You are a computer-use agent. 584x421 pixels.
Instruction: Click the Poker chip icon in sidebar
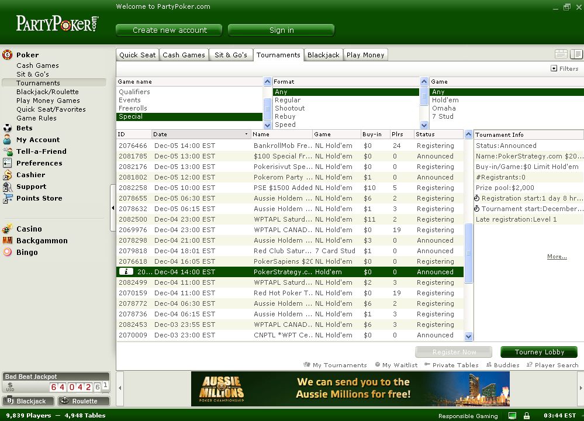point(7,55)
